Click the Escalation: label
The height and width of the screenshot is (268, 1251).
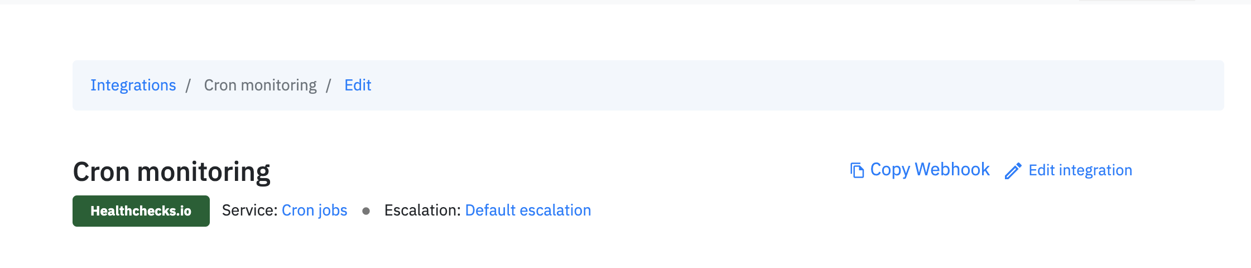click(x=422, y=210)
